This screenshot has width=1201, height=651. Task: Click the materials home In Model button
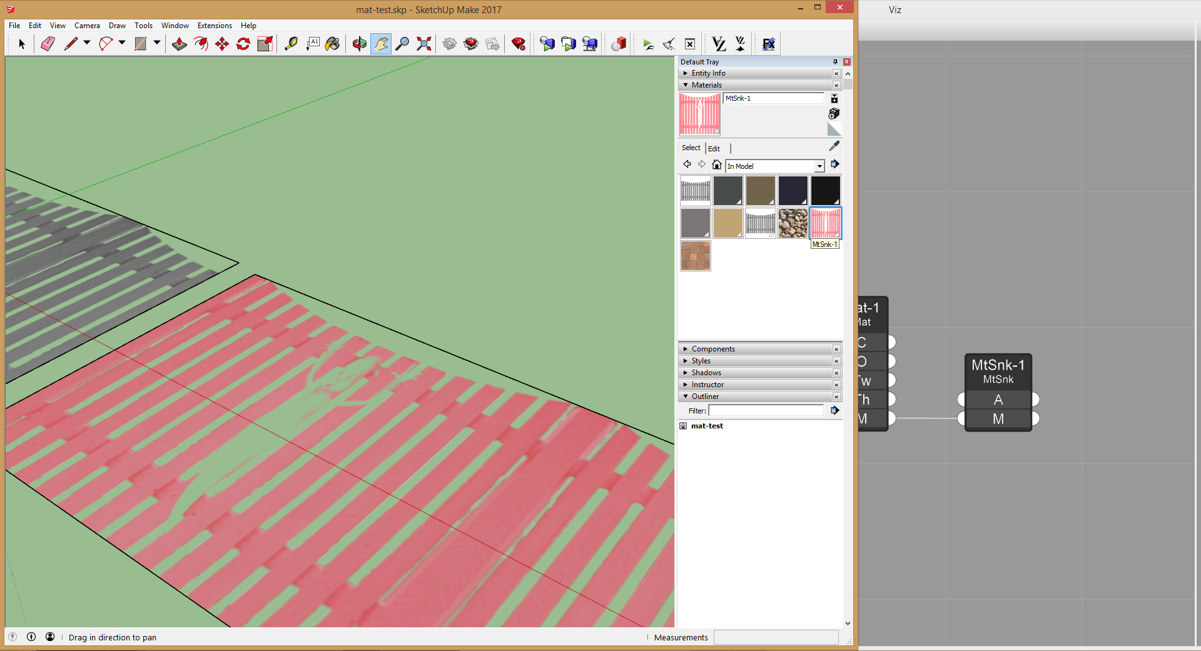click(717, 164)
